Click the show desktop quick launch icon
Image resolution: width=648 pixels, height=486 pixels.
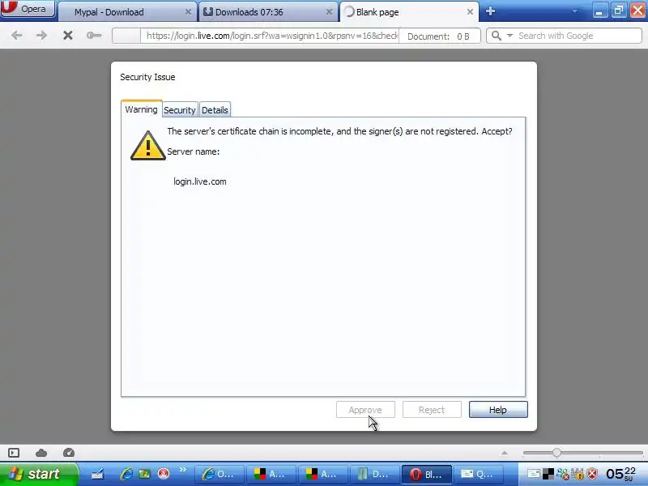coord(97,474)
